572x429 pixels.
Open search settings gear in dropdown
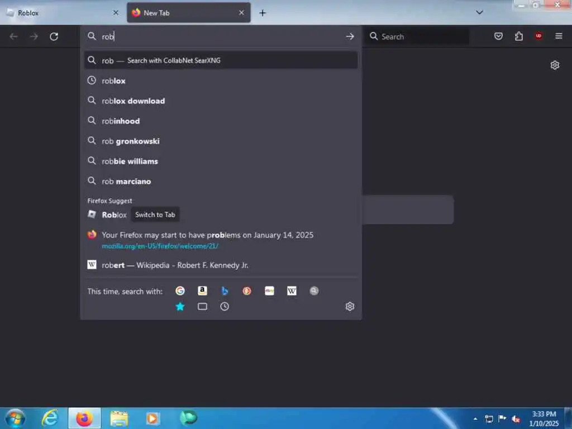[350, 307]
